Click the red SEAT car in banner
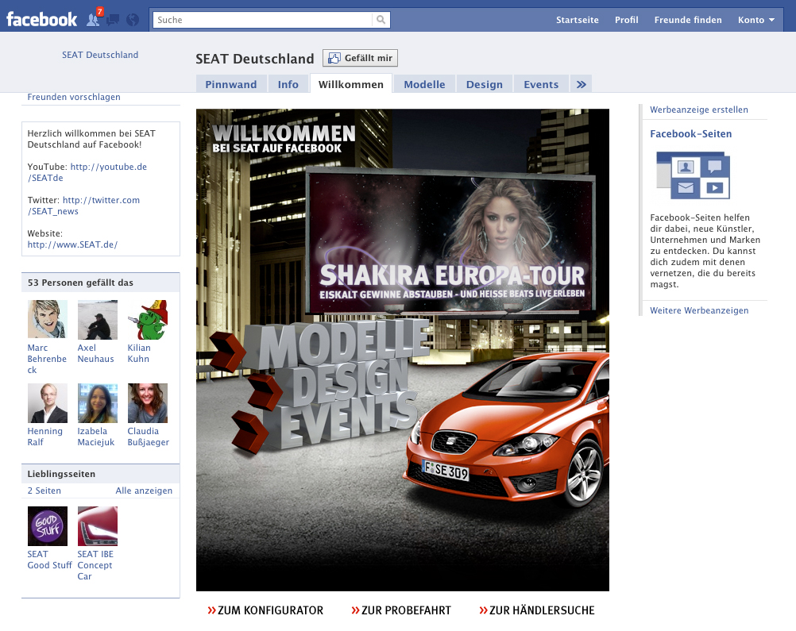The width and height of the screenshot is (796, 631). click(508, 431)
